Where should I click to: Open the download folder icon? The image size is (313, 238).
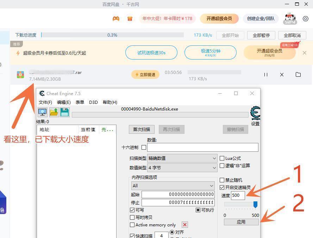[x=298, y=75]
